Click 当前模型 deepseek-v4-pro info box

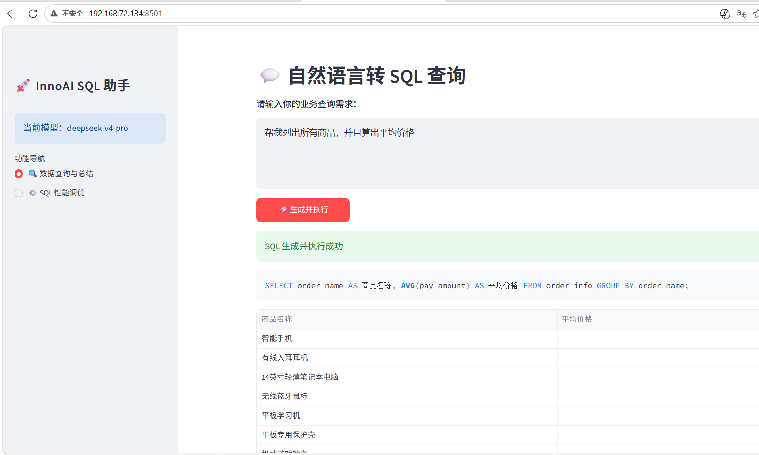tap(90, 128)
